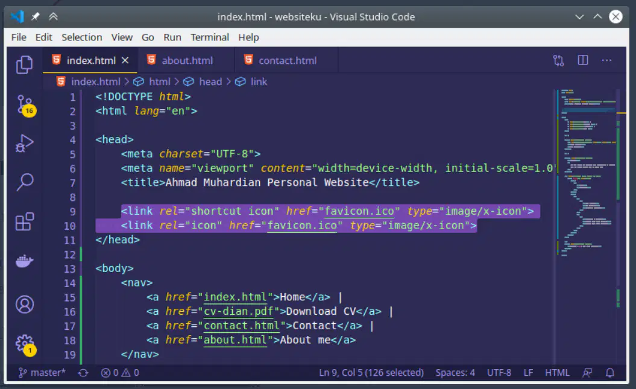Click the keep-above double chevron icon

click(53, 17)
